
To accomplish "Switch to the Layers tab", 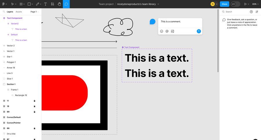I will click(10, 12).
